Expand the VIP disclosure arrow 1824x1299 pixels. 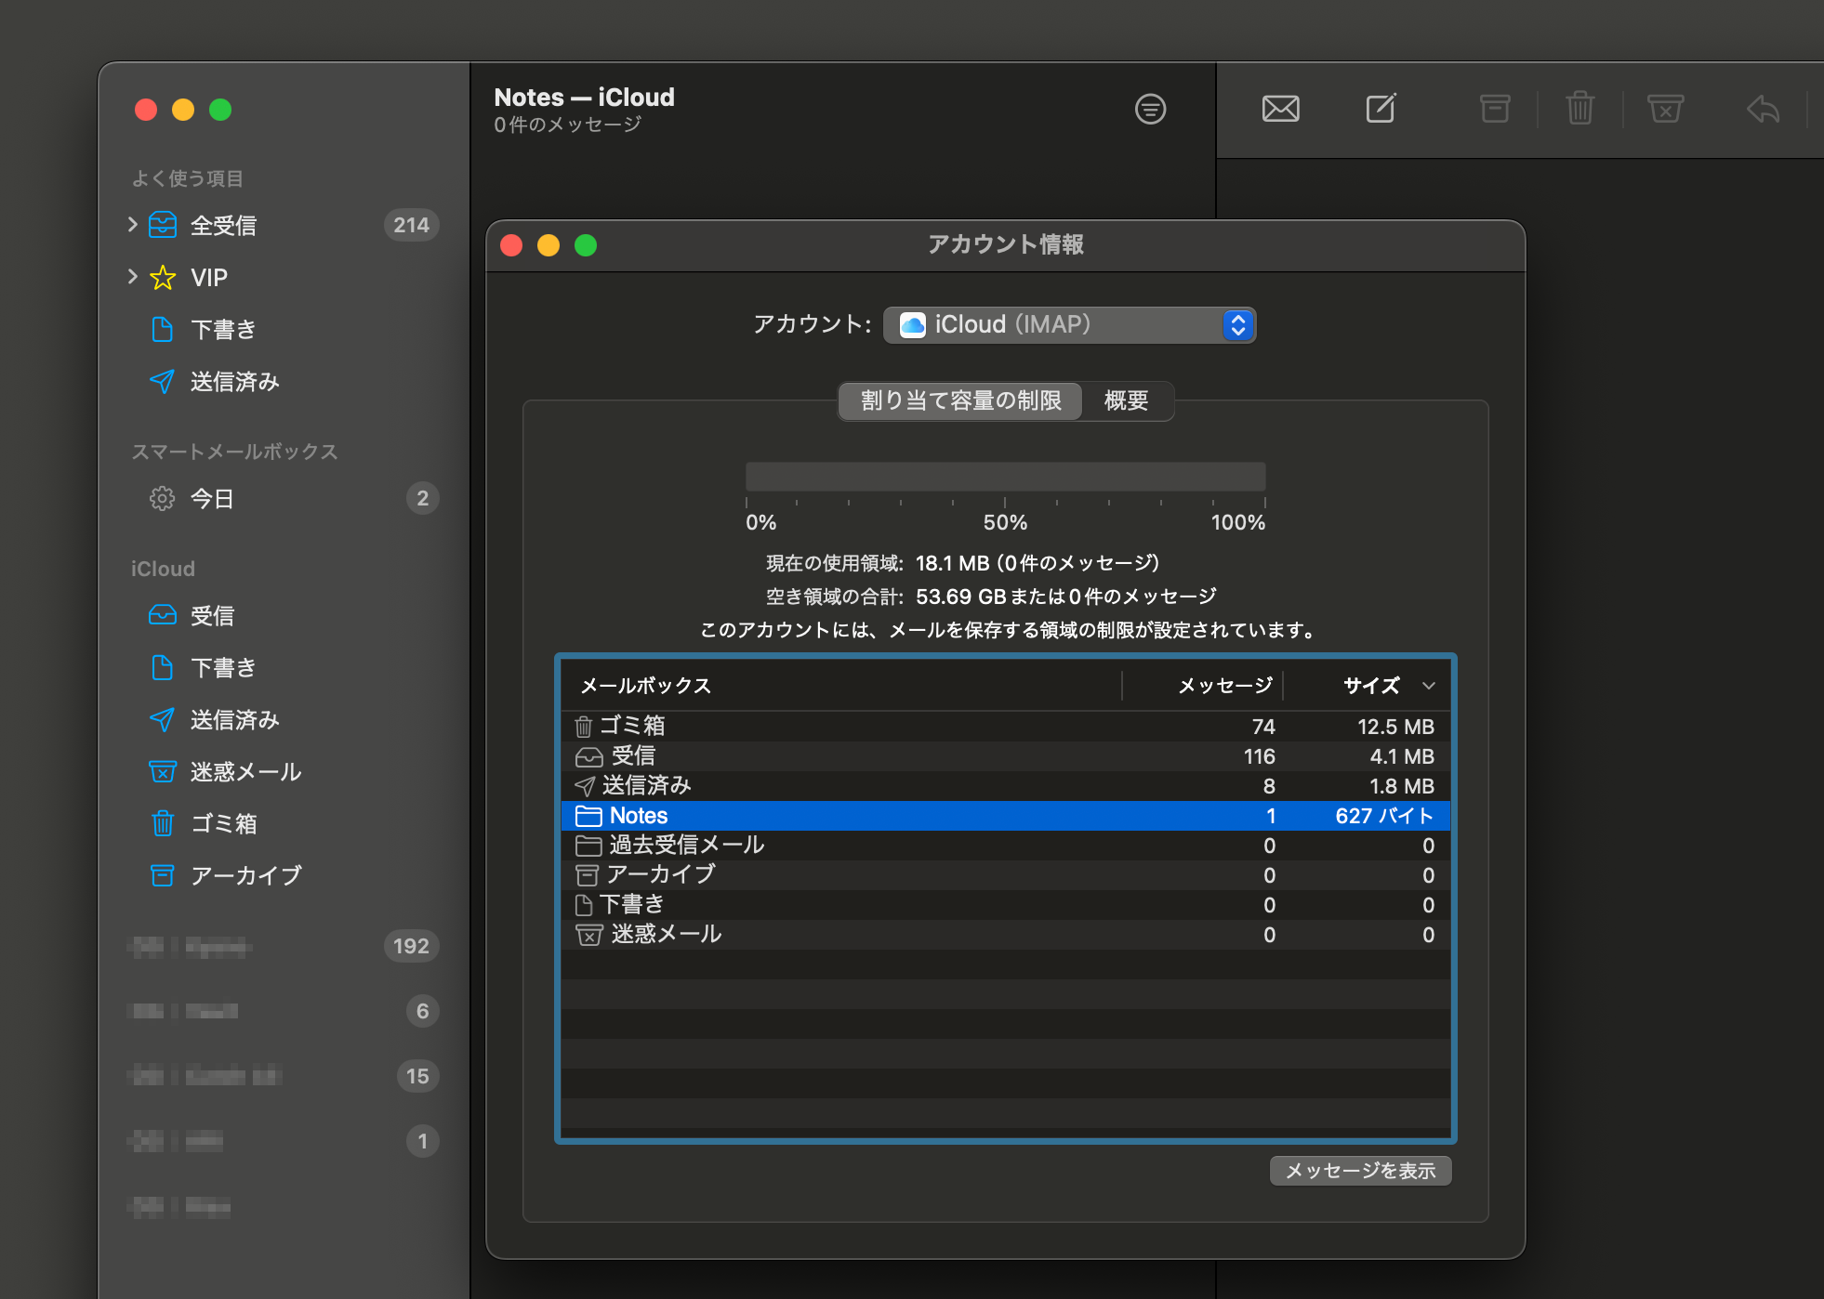pyautogui.click(x=132, y=277)
